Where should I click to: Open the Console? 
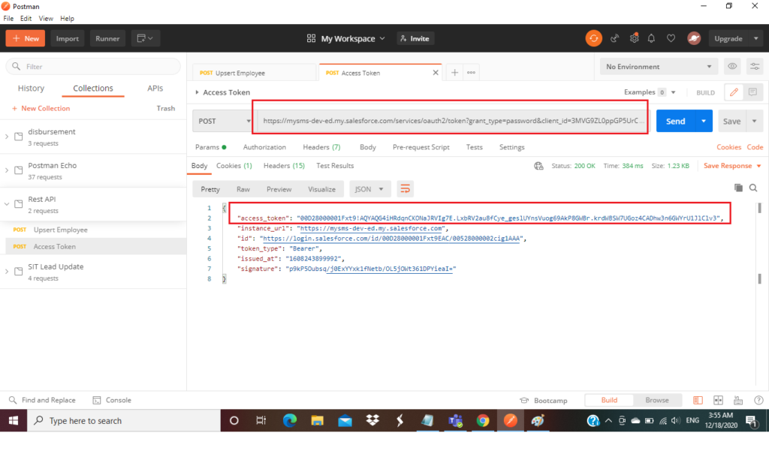(112, 400)
